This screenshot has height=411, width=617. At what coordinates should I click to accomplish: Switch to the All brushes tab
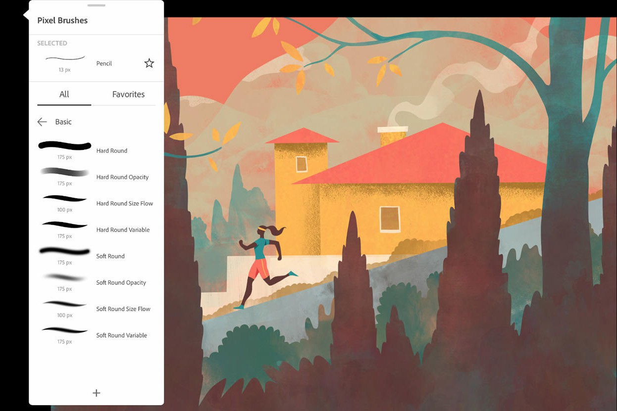(x=64, y=94)
